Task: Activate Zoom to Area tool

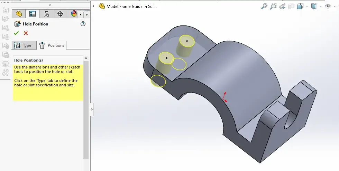Action: (x=273, y=6)
